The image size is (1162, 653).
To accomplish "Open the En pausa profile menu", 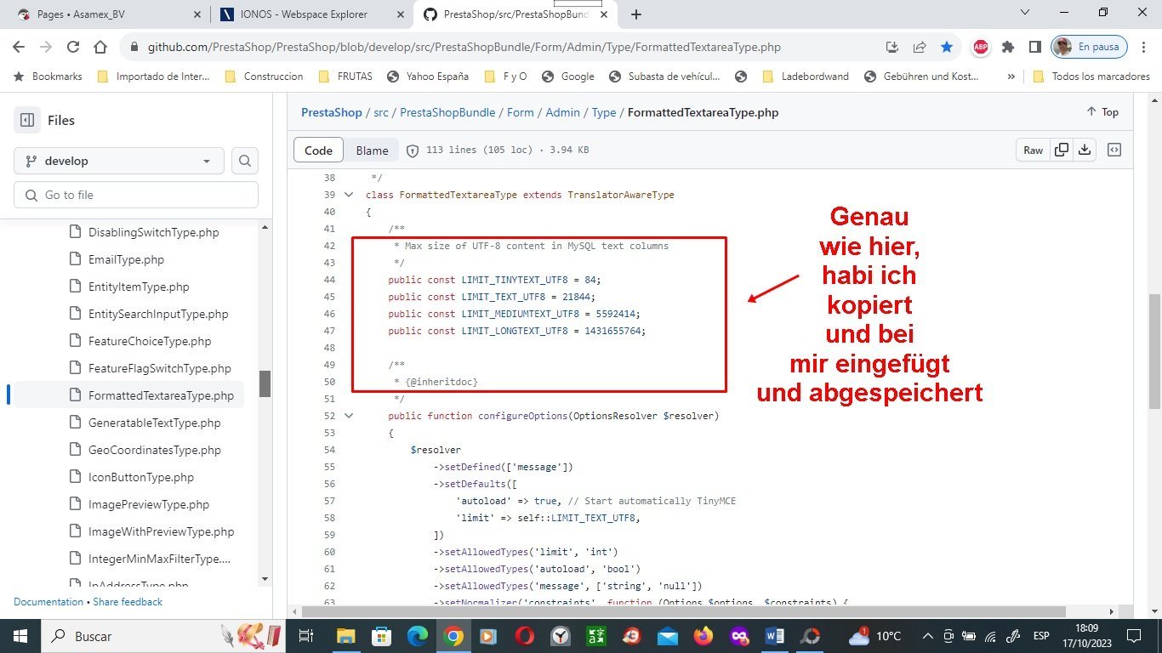I will 1090,48.
